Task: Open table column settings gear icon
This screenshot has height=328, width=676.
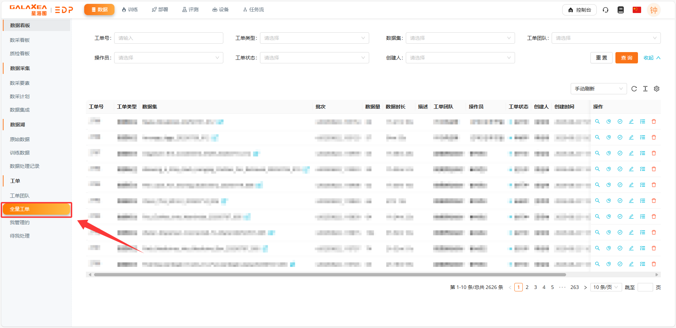Action: (x=657, y=89)
